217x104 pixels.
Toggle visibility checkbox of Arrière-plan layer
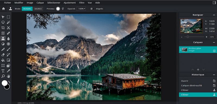pos(214,51)
